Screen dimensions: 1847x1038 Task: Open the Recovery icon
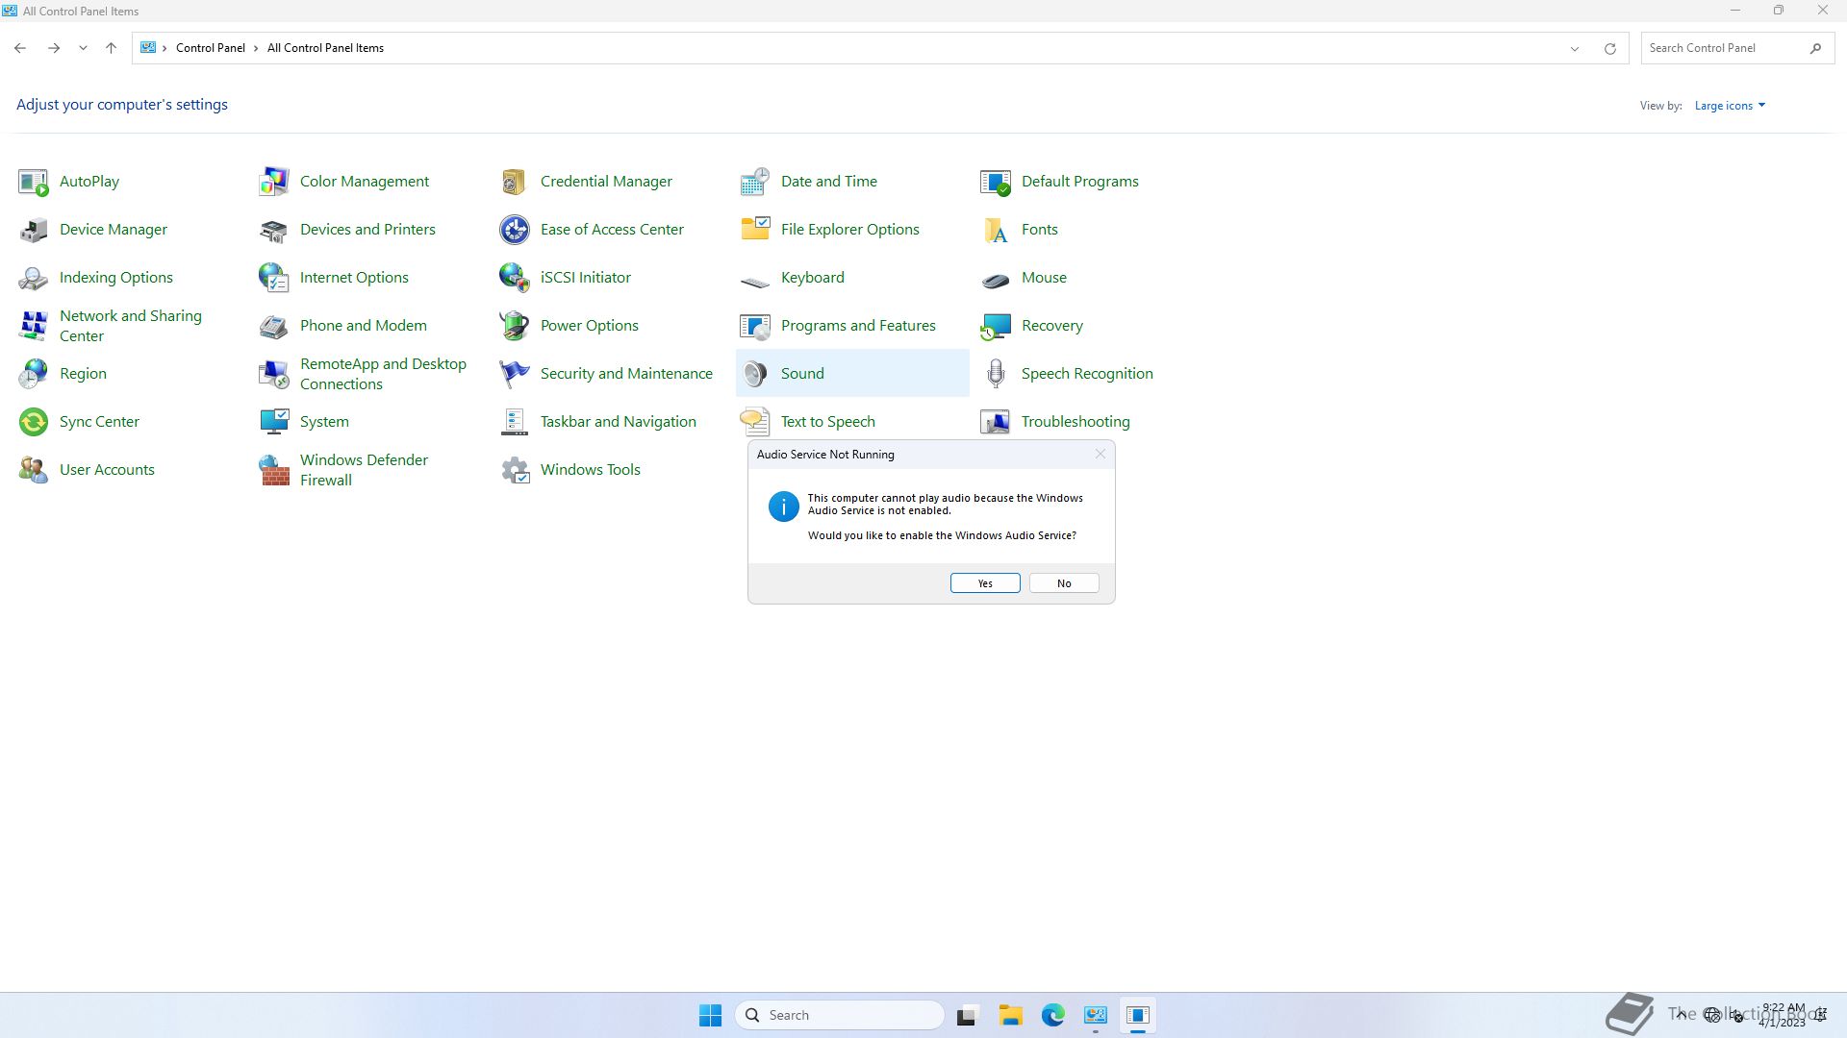pyautogui.click(x=996, y=326)
